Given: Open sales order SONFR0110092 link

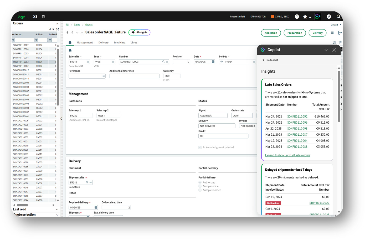Looking at the screenshot, I should point(297,116).
